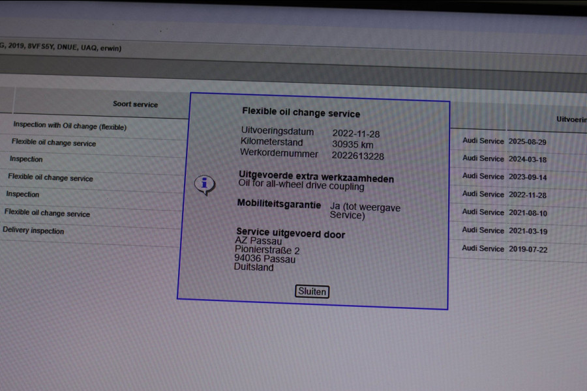Click the address line 'Pionierstraße 2'

tap(267, 250)
